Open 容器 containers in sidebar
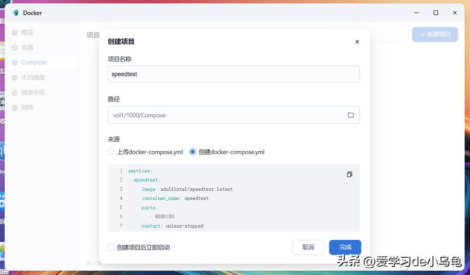The height and width of the screenshot is (275, 470). click(x=27, y=47)
